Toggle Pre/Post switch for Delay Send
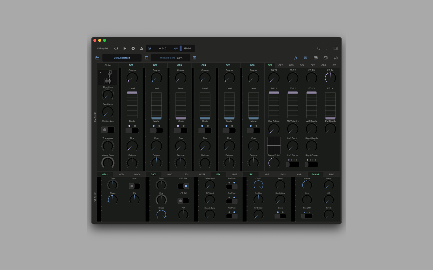Screen dimensions: 433x270 232,187
